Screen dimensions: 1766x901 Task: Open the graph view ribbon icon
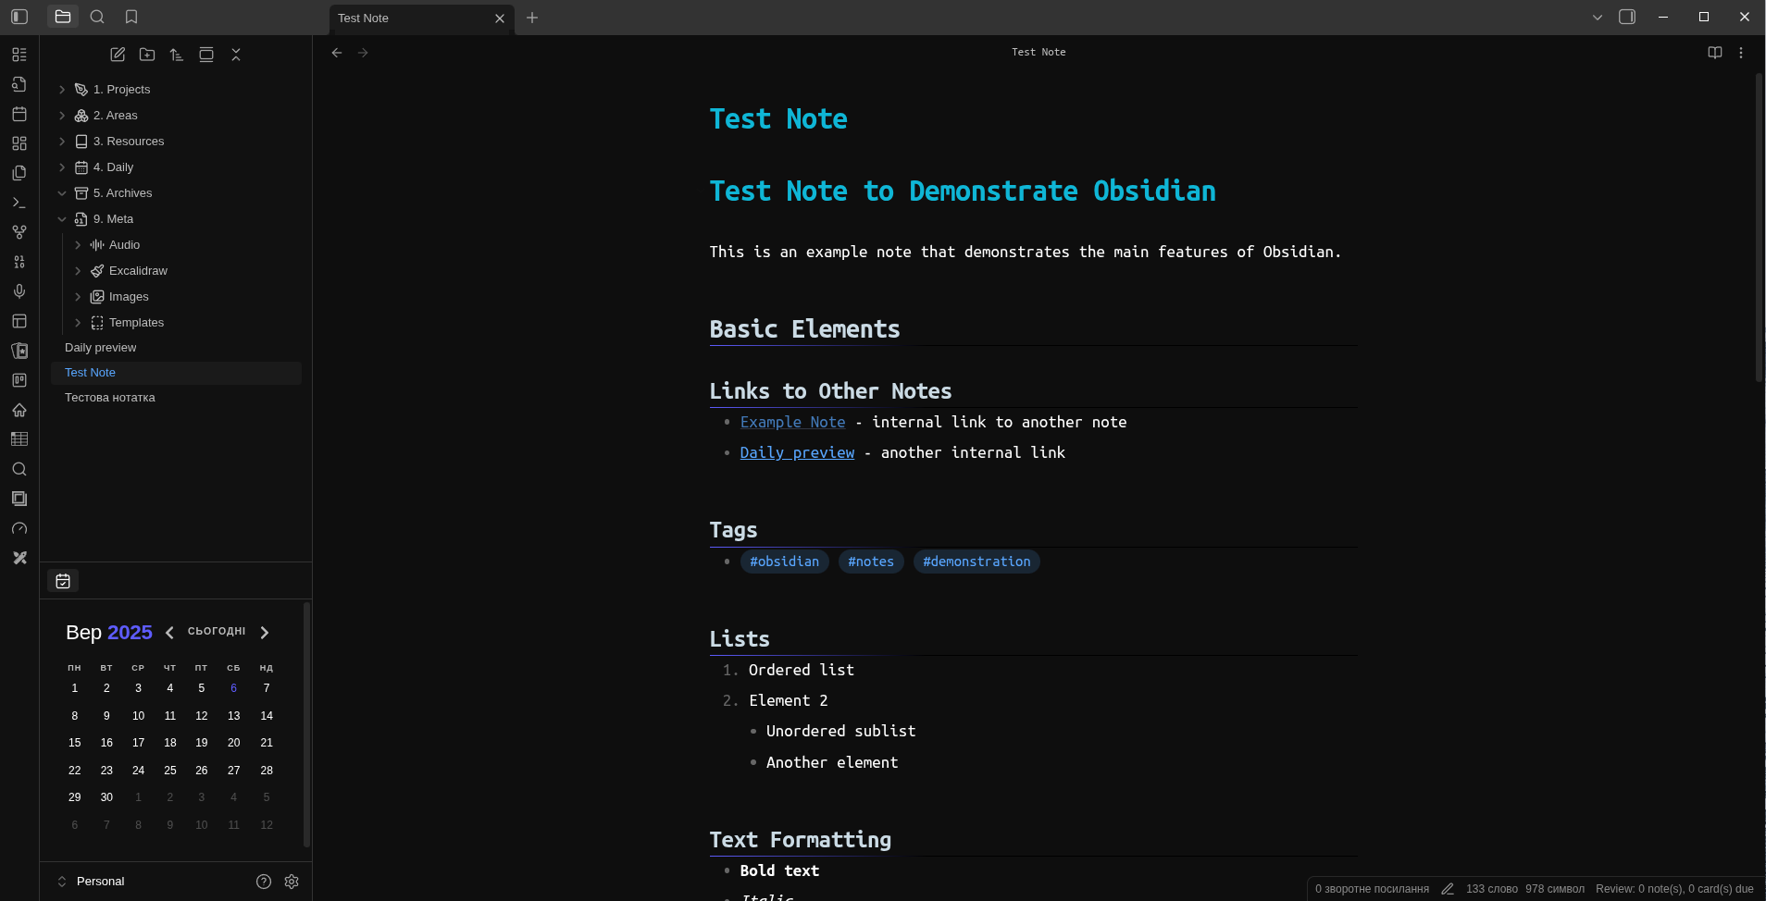click(x=19, y=232)
